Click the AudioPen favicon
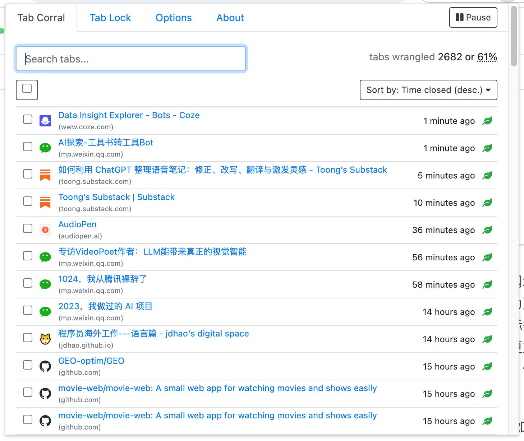 pyautogui.click(x=45, y=229)
